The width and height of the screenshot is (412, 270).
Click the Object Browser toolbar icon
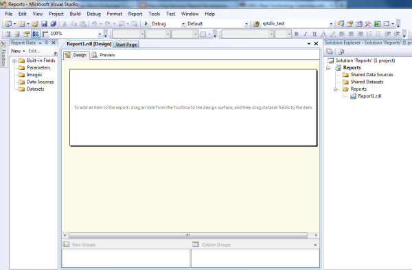(359, 24)
